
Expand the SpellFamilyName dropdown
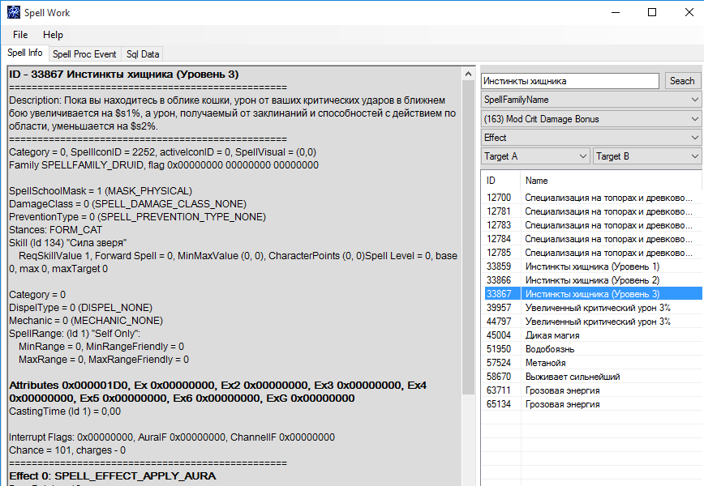pyautogui.click(x=591, y=100)
